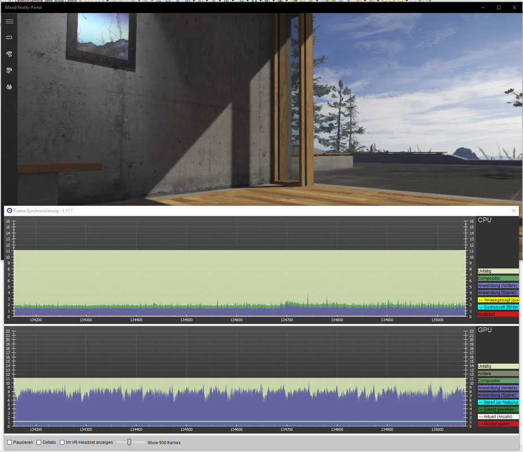Click the Bereit zur Nutzung legend entry
This screenshot has width=523, height=452.
pos(498,402)
